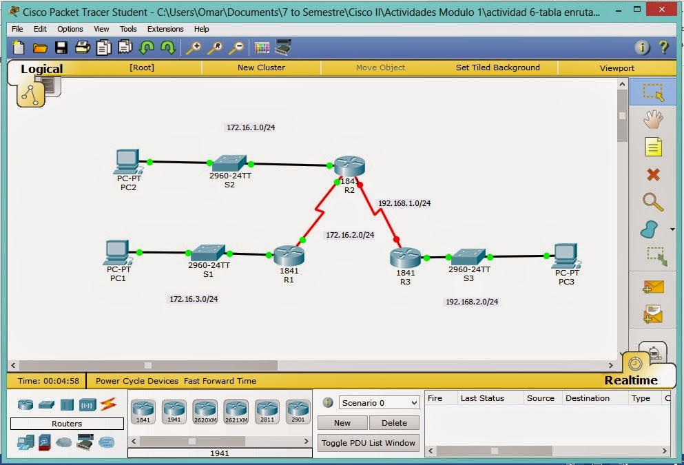Switch to the Logical workspace tab
Viewport: 684px width, 465px height.
pyautogui.click(x=42, y=69)
